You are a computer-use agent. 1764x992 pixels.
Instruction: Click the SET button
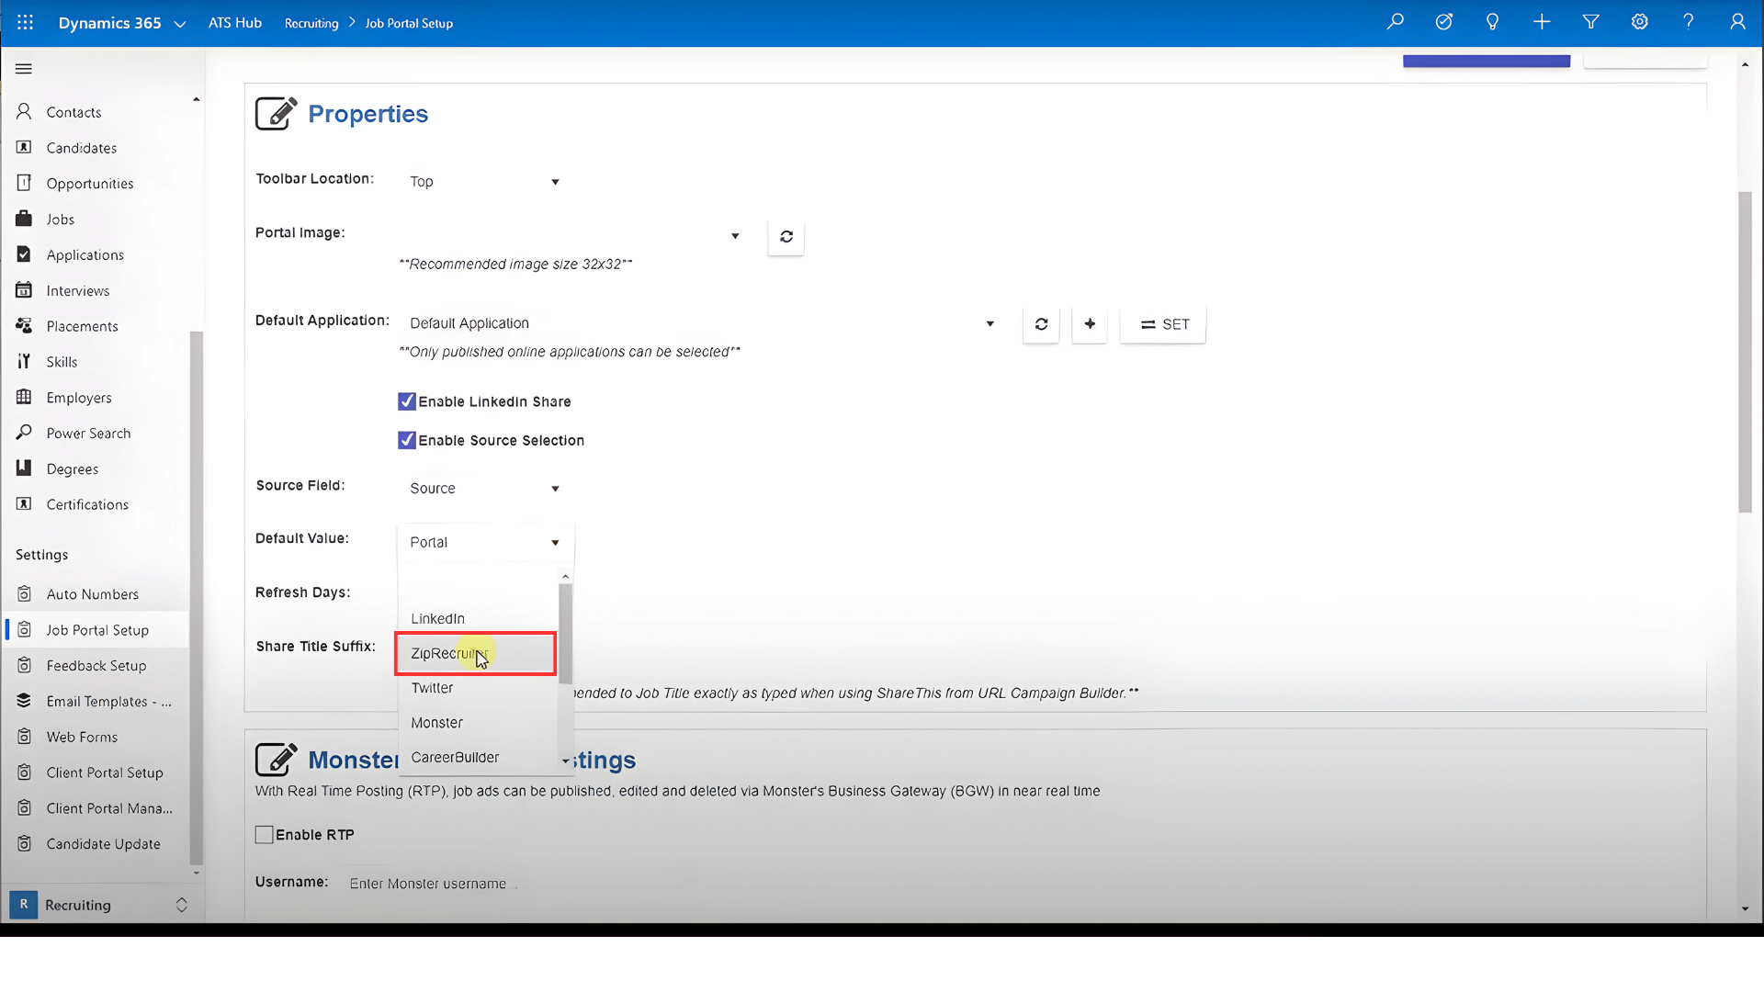point(1163,324)
